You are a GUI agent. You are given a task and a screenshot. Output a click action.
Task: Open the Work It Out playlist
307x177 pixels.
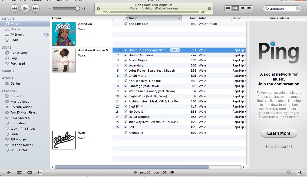19,150
